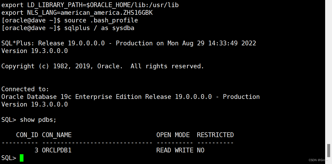Click the ORCLPDB1 container name
Viewport: 332px width, 164px height.
(57, 150)
